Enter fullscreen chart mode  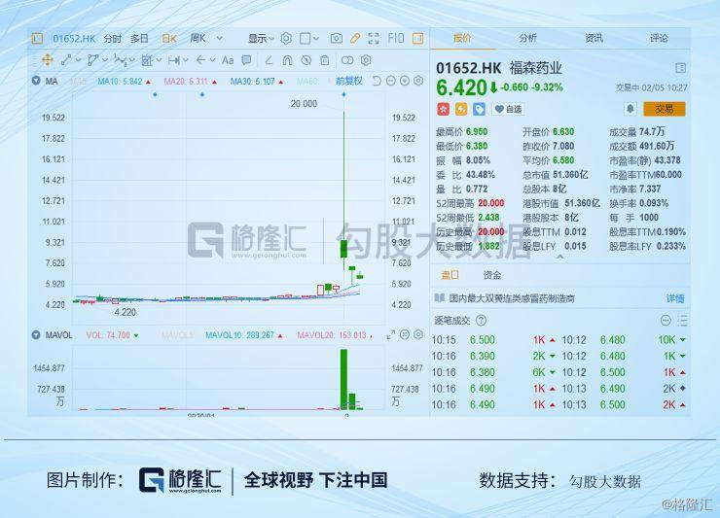(x=374, y=38)
